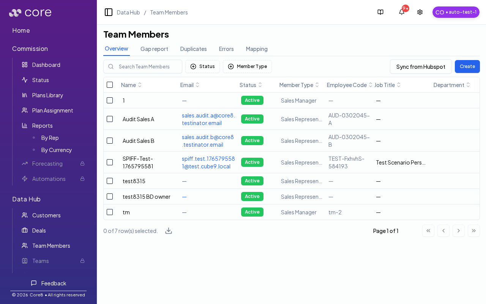
Task: Check the select-all checkbox in the table header
Action: tap(110, 85)
